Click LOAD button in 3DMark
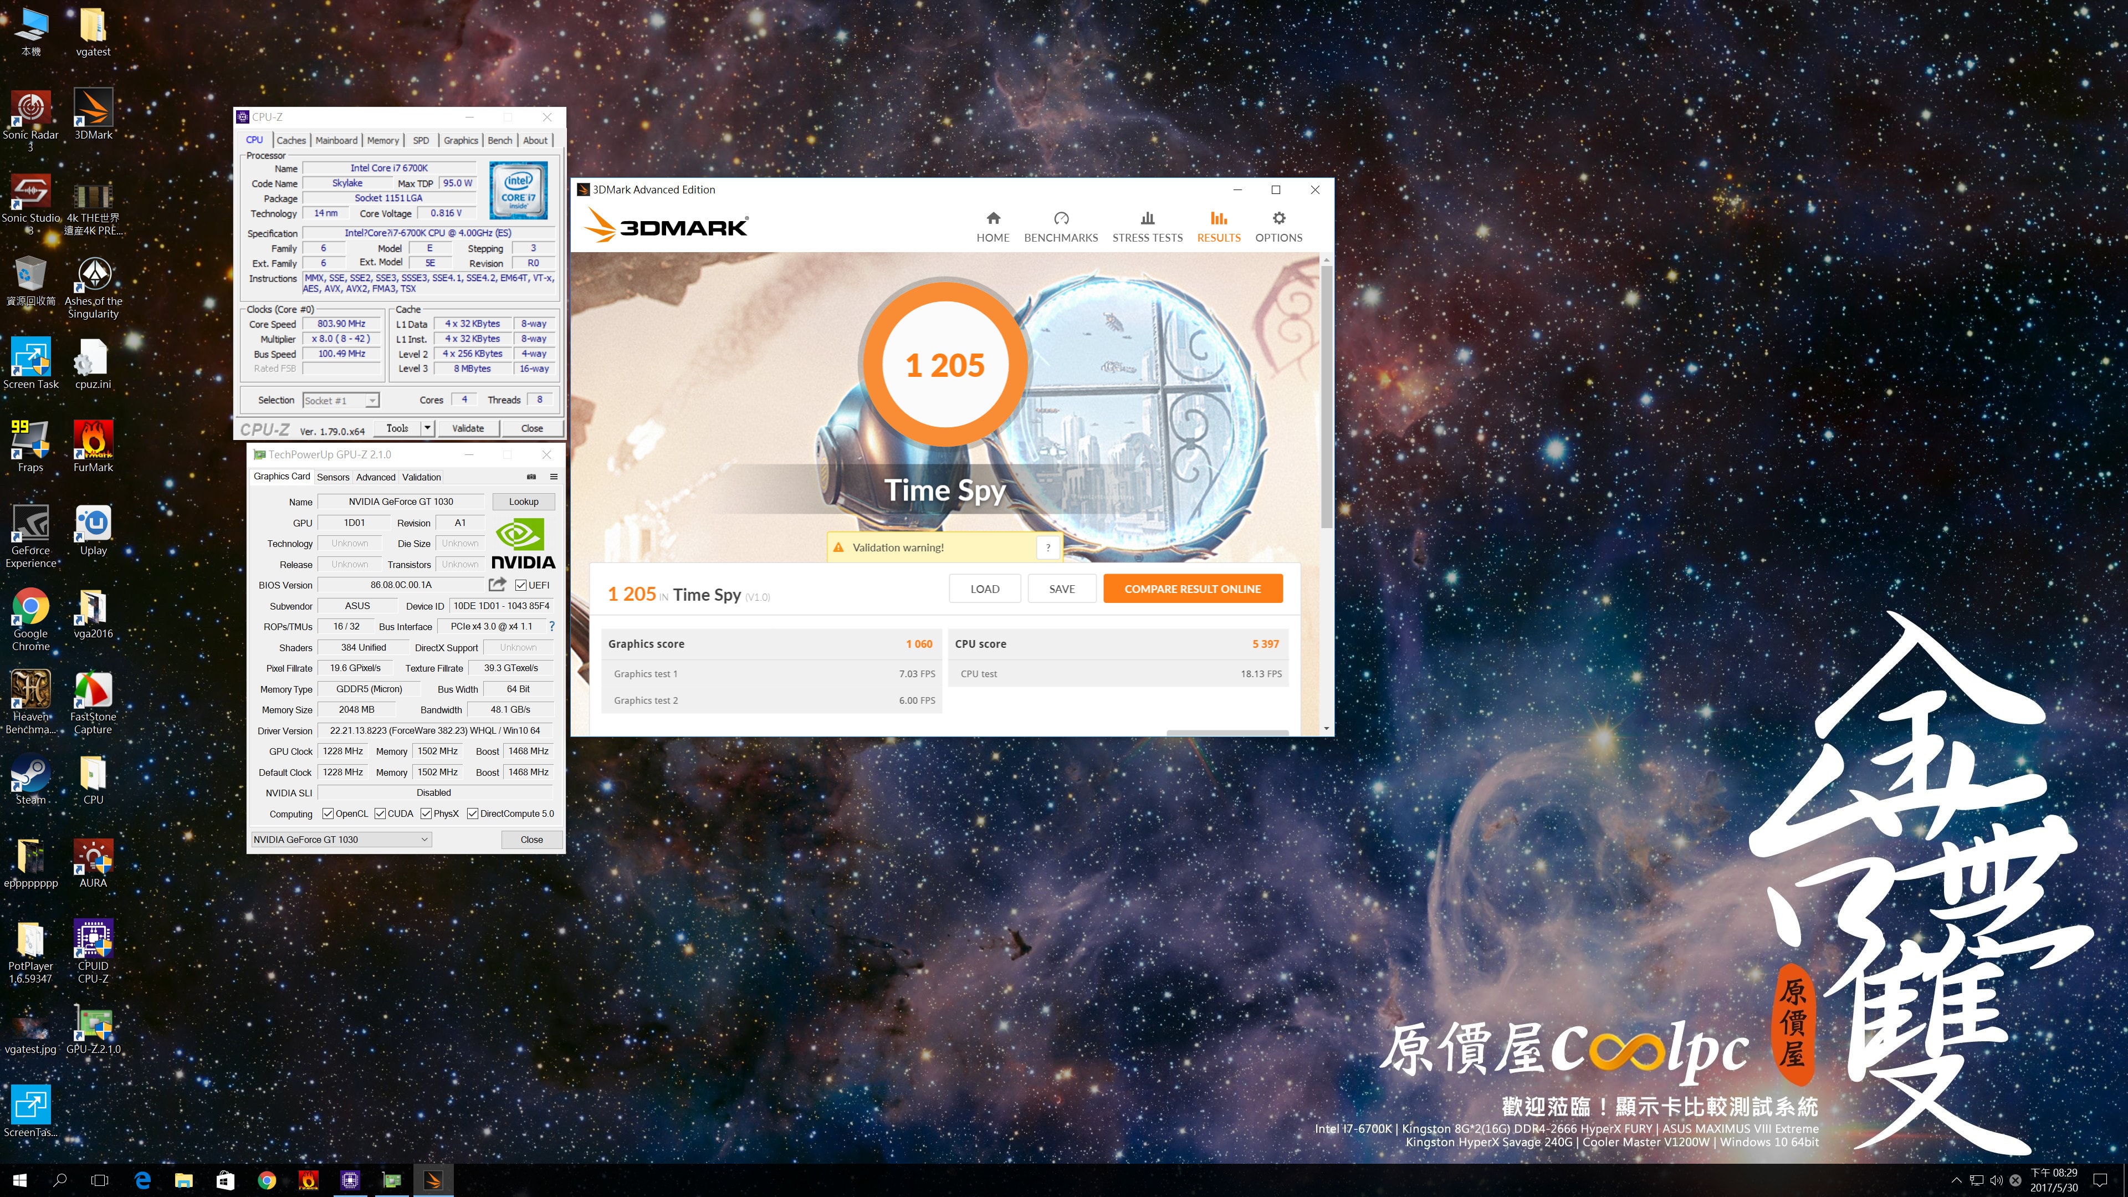This screenshot has height=1197, width=2128. 985,588
